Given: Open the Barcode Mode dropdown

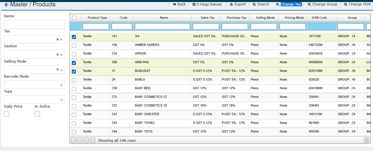Looking at the screenshot, I should [61, 85].
